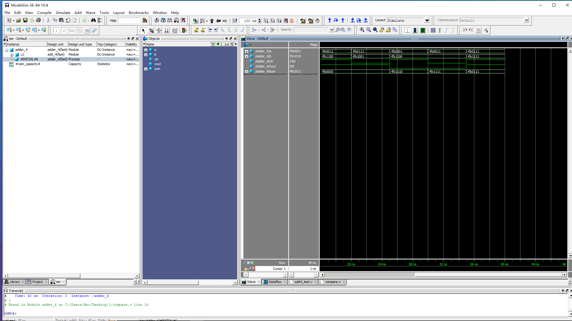
Task: Toggle the Wave pane format icon with green bars
Action: (x=423, y=30)
